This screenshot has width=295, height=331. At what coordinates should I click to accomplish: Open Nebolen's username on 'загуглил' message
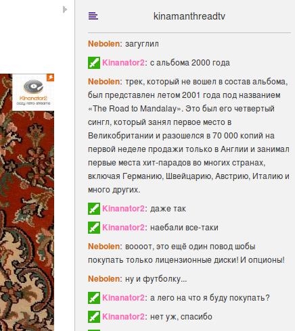pos(104,44)
